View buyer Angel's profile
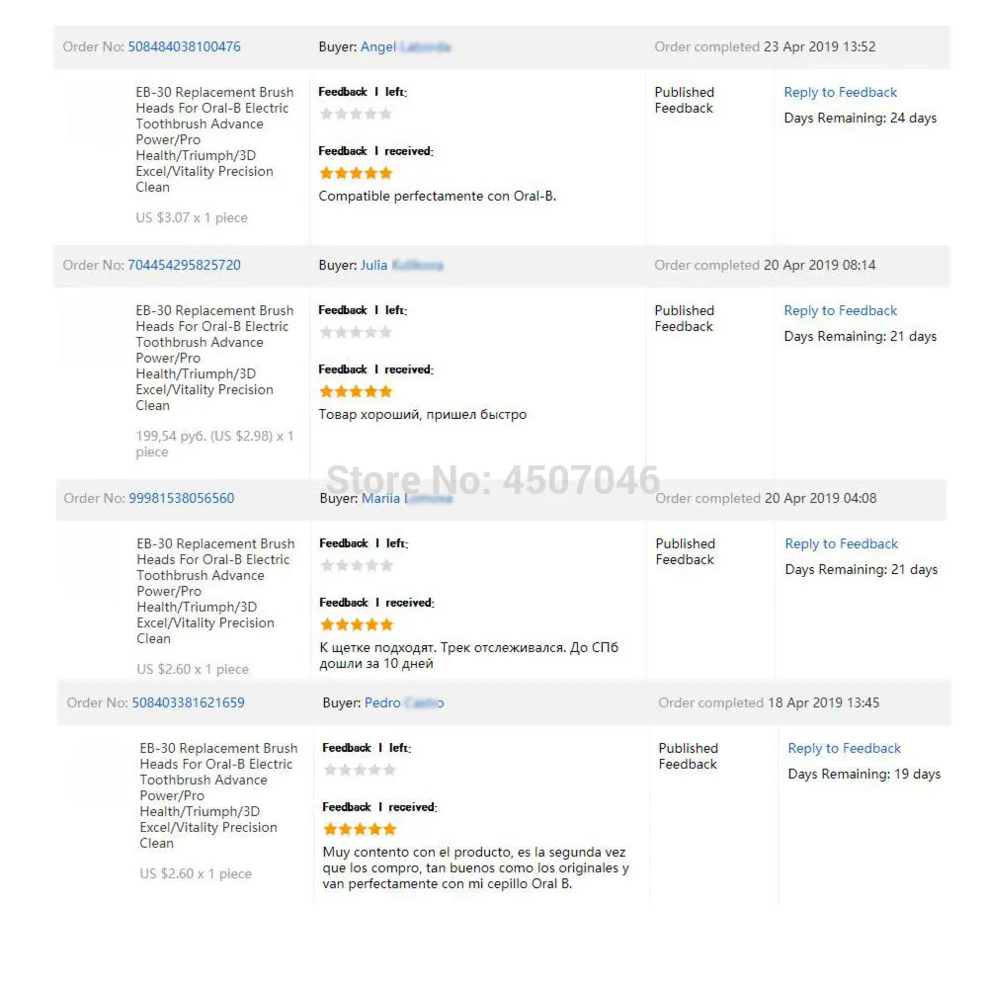Image resolution: width=988 pixels, height=988 pixels. (405, 46)
